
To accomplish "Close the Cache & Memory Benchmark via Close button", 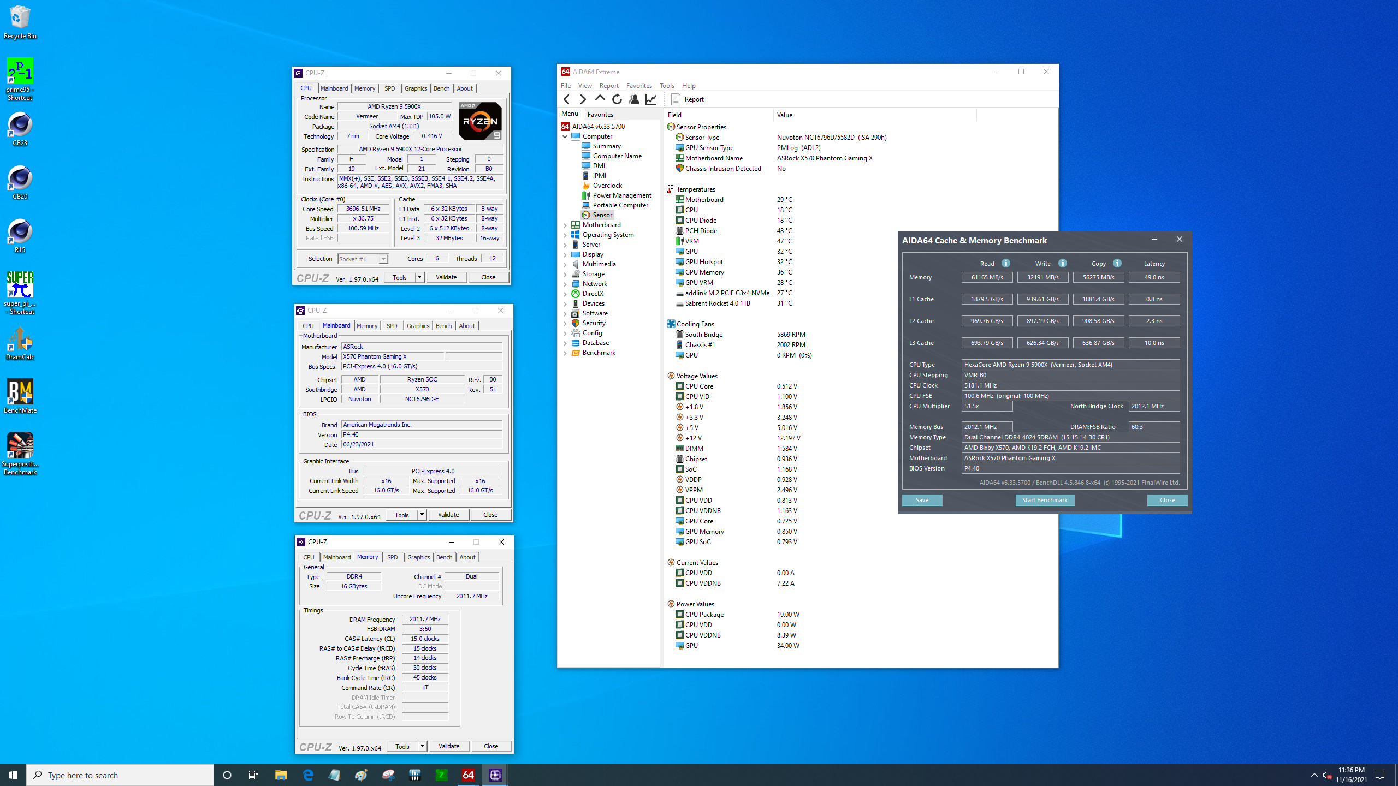I will pos(1167,500).
